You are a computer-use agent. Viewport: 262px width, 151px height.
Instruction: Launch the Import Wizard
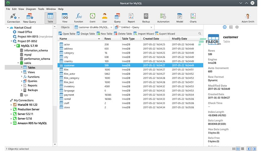point(144,34)
